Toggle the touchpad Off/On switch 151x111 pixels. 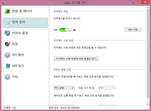point(65,30)
